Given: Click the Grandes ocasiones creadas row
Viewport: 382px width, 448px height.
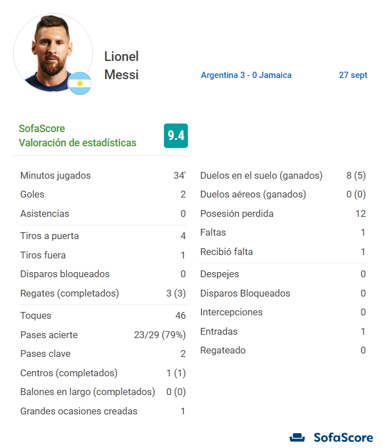Looking at the screenshot, I should point(103,411).
